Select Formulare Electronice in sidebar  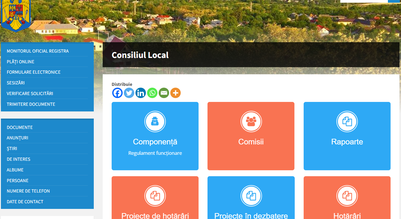pyautogui.click(x=34, y=72)
